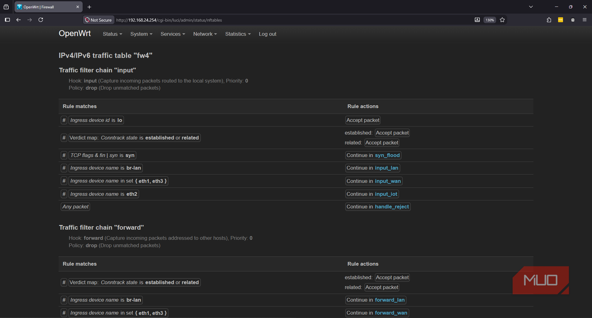Open the tab overview icon at top left

click(x=6, y=7)
